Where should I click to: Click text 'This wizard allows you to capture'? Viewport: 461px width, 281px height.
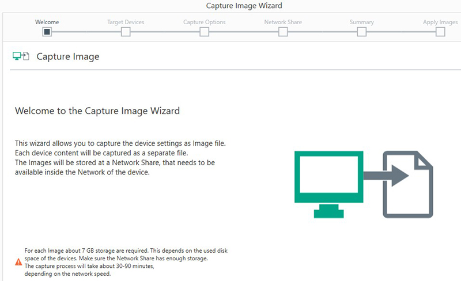pos(68,143)
